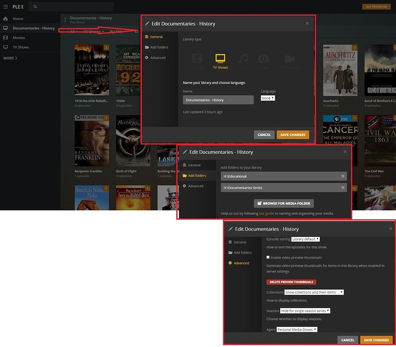
Task: Click Delete Preview Thumbnails button
Action: point(291,282)
